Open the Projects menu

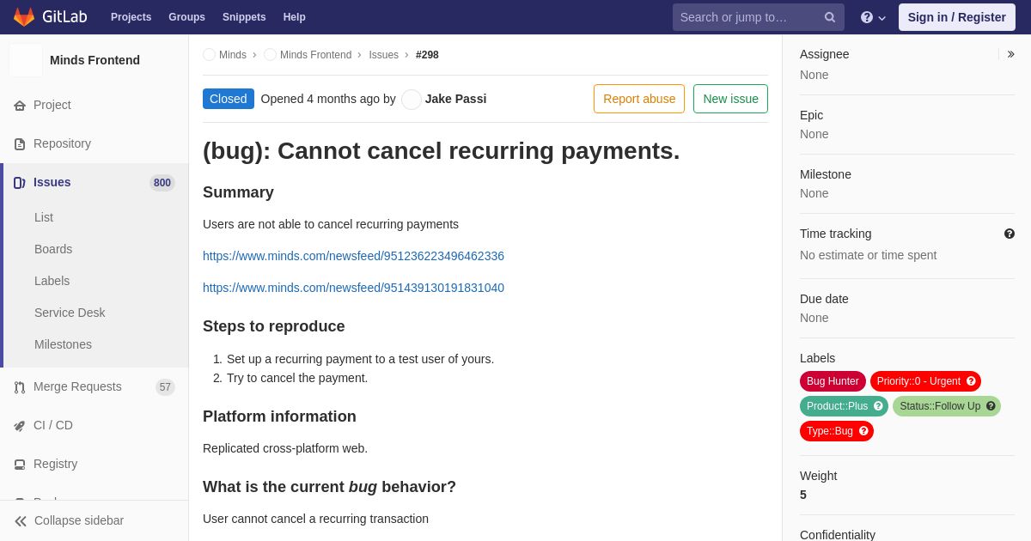point(131,17)
